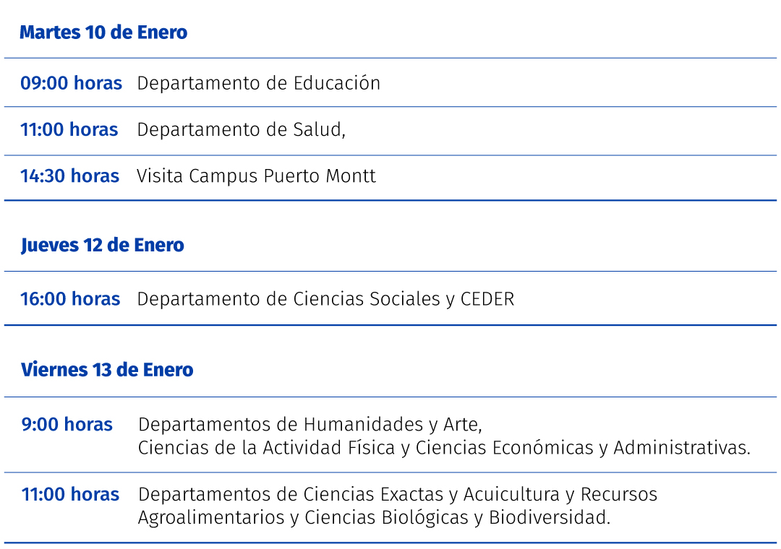Screen dimensions: 781x549
Task: Select the 09:00 horas time label
Action: pos(71,83)
